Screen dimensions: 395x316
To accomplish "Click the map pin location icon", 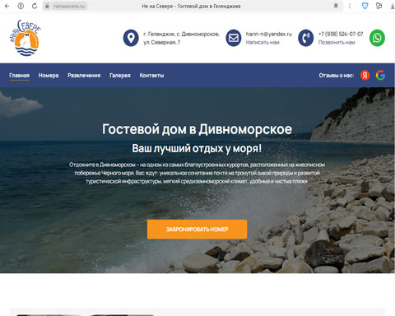I will click(x=131, y=38).
